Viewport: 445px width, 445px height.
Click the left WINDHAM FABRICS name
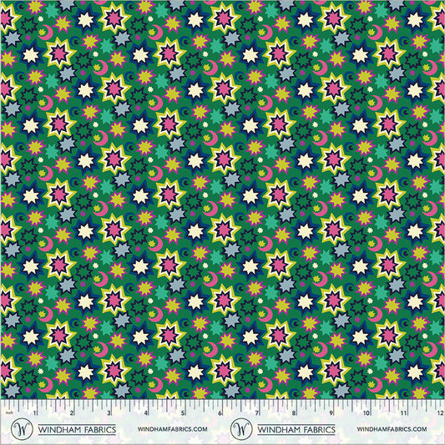tap(77, 429)
